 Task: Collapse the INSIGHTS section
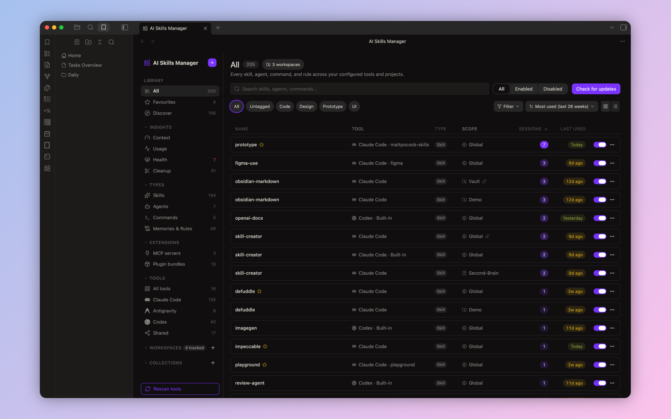click(158, 127)
